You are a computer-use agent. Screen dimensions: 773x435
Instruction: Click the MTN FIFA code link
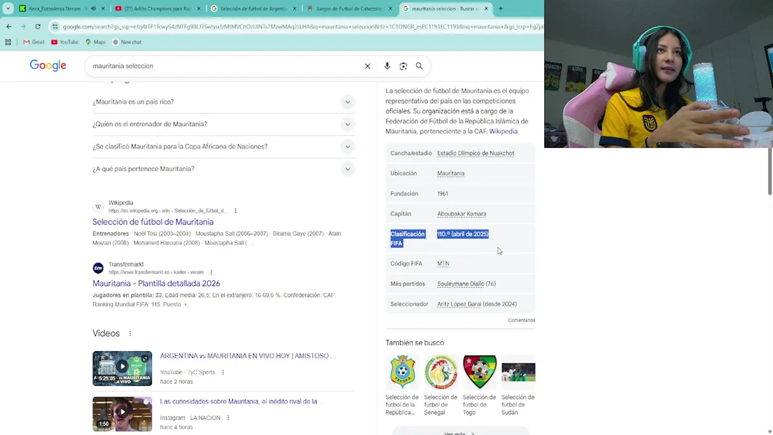click(x=443, y=263)
